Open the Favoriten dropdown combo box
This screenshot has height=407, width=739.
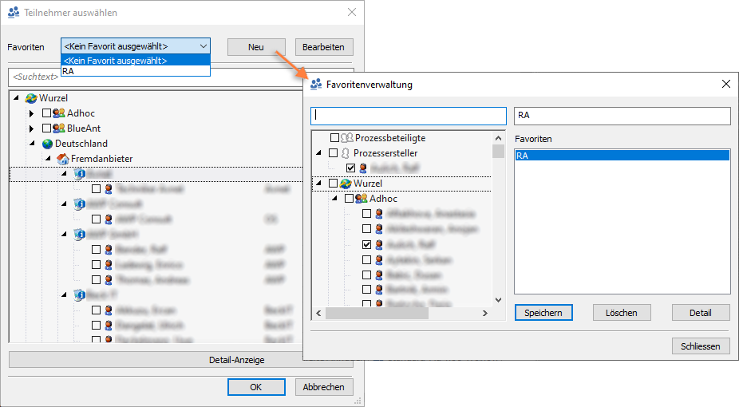pos(135,46)
